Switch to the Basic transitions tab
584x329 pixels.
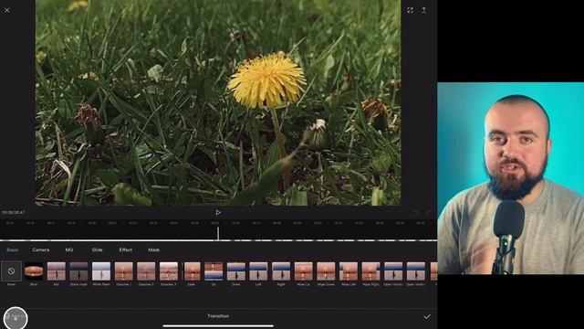click(x=12, y=249)
